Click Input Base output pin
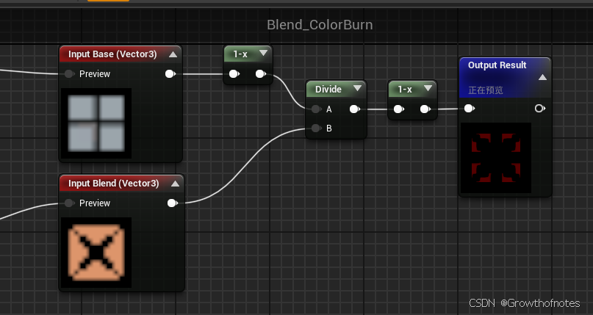This screenshot has width=593, height=315. point(170,73)
